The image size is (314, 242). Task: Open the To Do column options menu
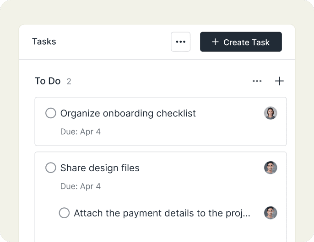point(257,81)
